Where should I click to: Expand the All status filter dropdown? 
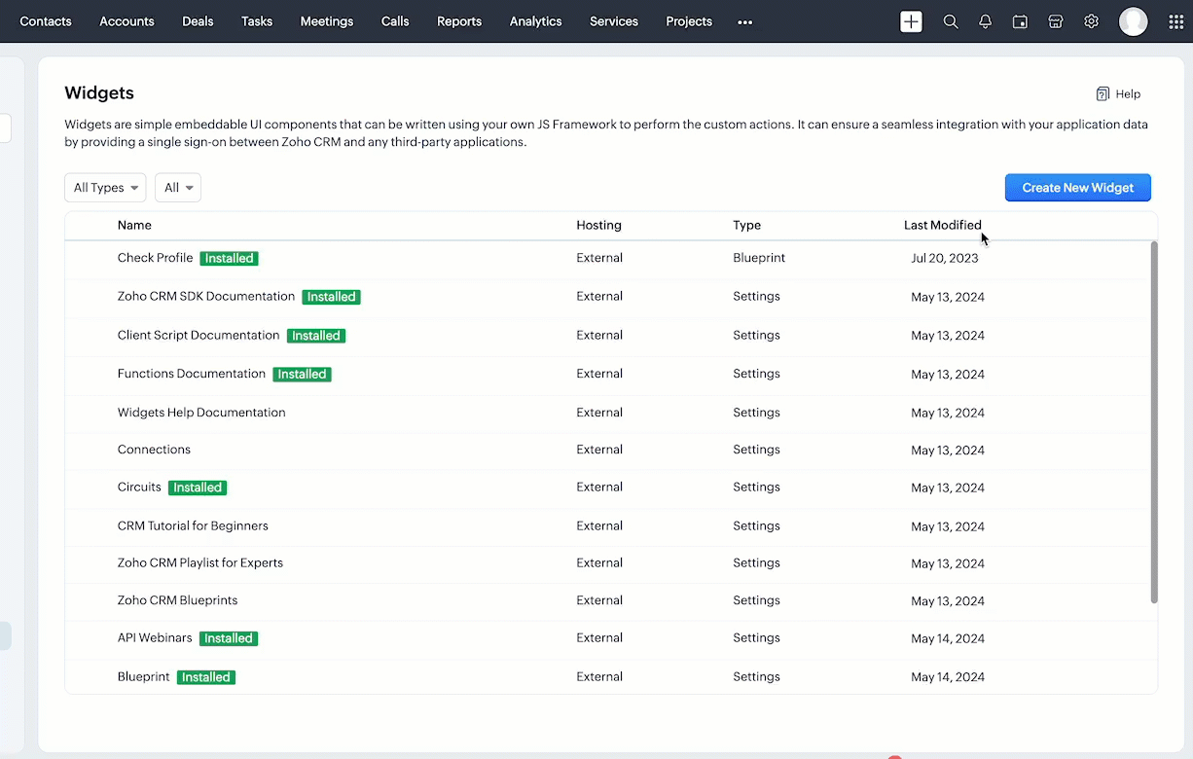pos(178,188)
